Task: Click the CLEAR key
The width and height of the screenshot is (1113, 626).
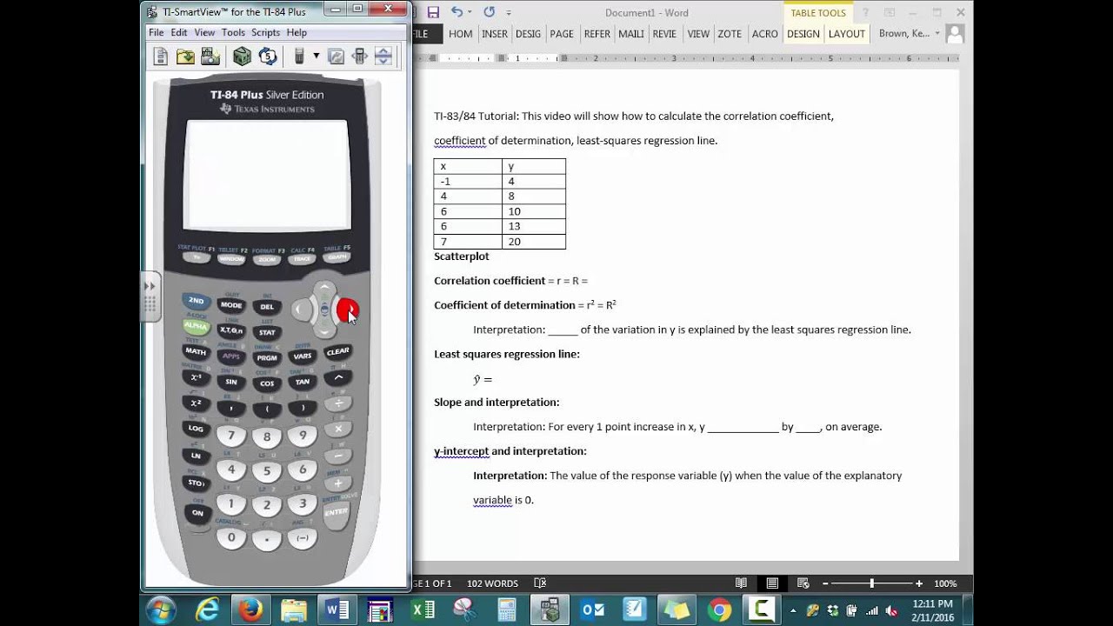Action: (337, 351)
